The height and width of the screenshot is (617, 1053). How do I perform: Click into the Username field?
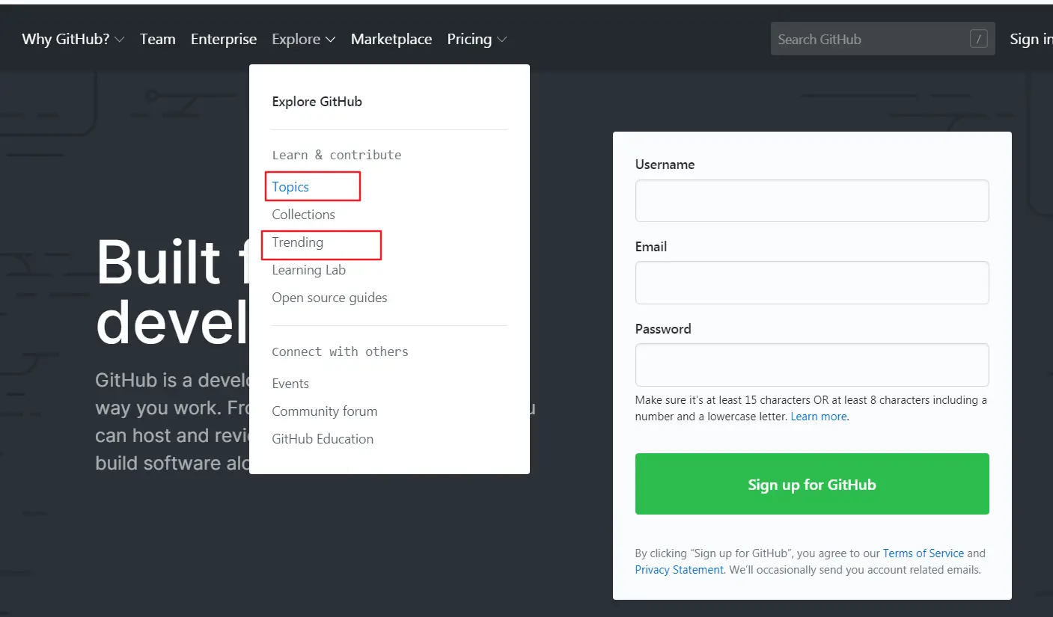coord(812,200)
